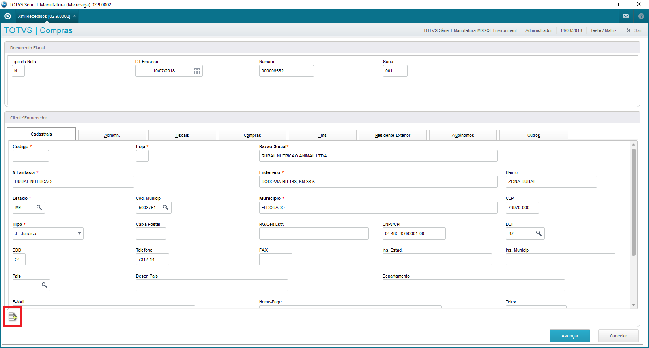Screen dimensions: 649x348
Task: Click the add document icon at bottom left
Action: 13,317
